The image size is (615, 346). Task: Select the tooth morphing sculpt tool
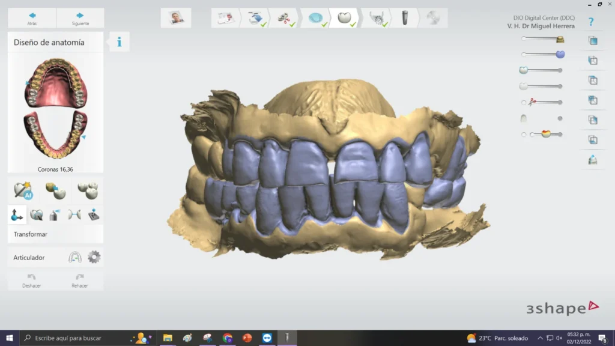pos(36,214)
